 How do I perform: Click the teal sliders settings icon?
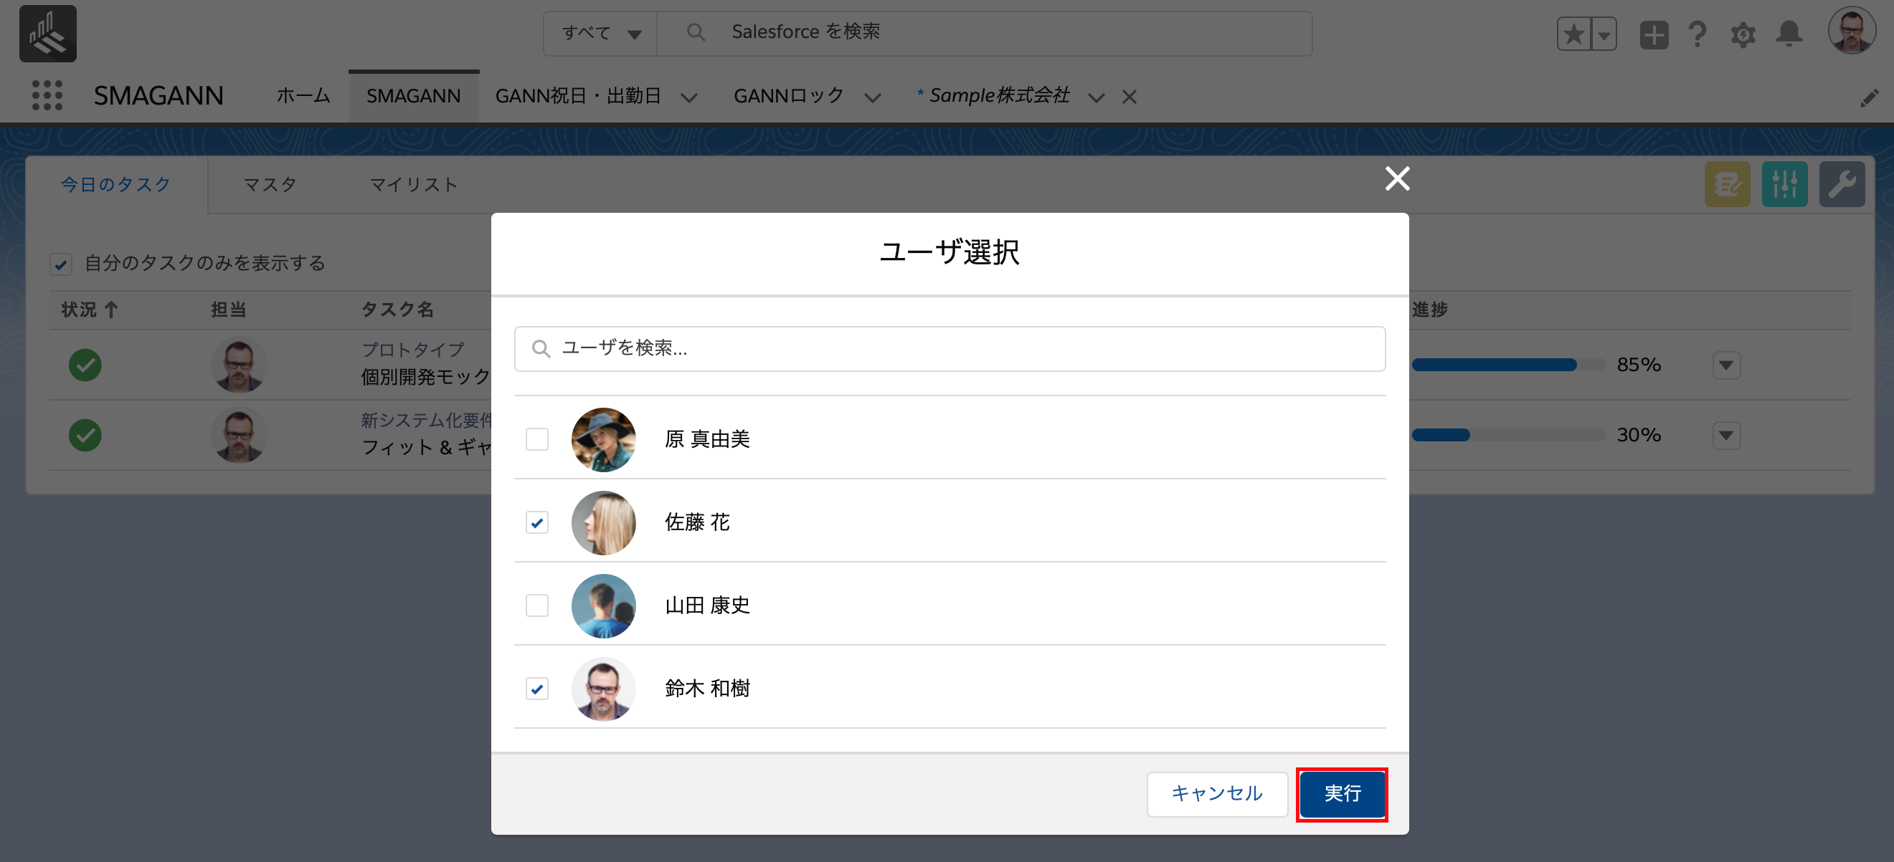[x=1784, y=183]
